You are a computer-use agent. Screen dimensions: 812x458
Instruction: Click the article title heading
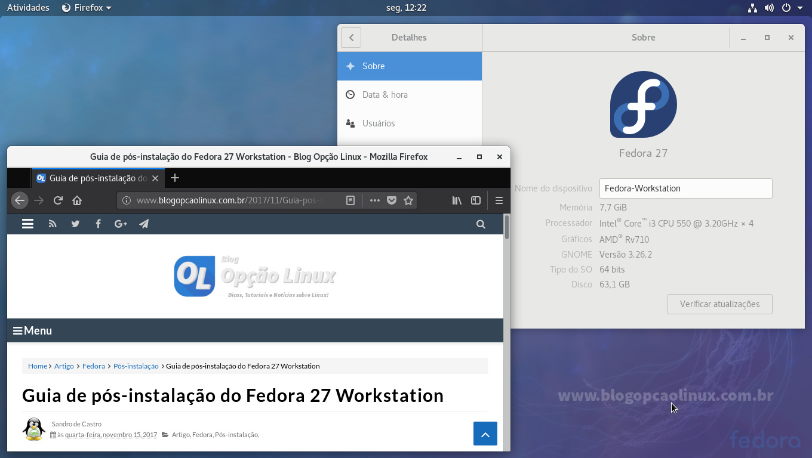[233, 395]
